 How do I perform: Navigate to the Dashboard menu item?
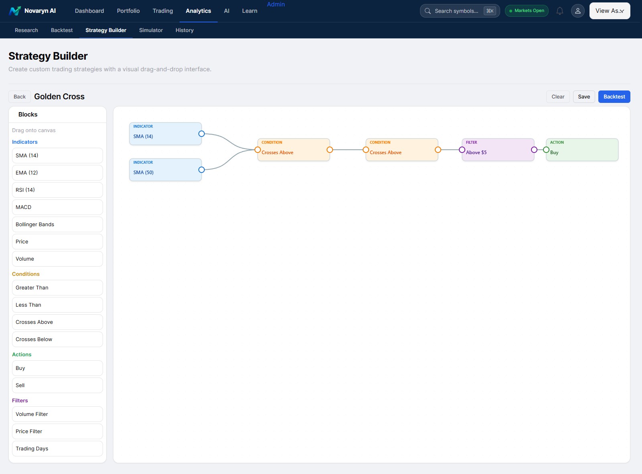point(89,11)
